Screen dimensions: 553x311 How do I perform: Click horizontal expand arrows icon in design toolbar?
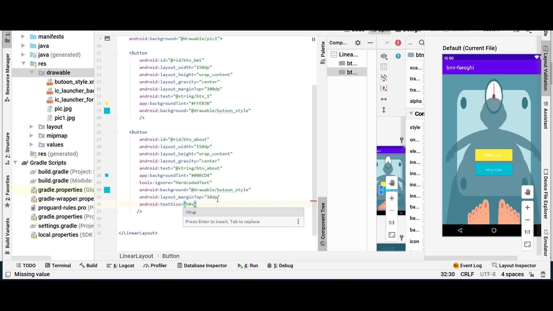click(x=384, y=99)
